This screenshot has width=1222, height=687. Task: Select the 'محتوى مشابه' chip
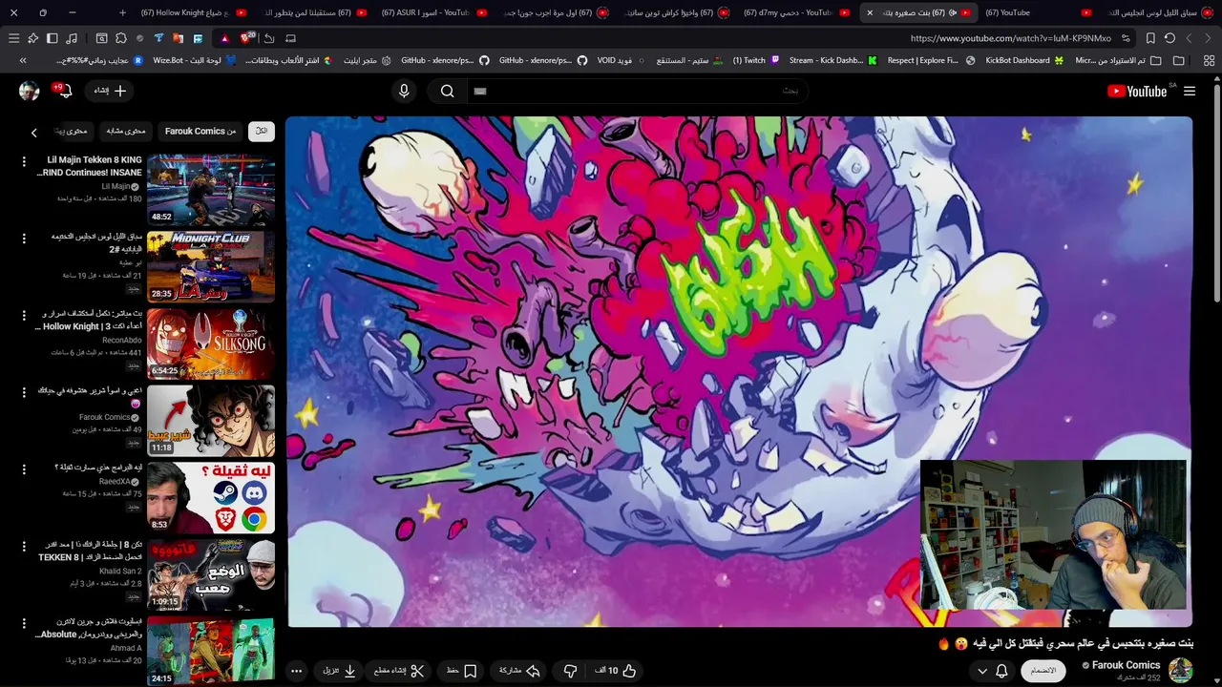(x=125, y=131)
